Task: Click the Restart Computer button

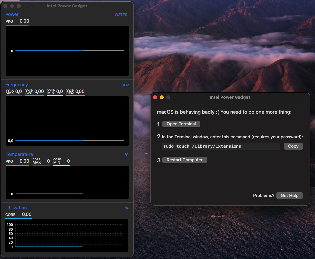Action: pyautogui.click(x=184, y=160)
